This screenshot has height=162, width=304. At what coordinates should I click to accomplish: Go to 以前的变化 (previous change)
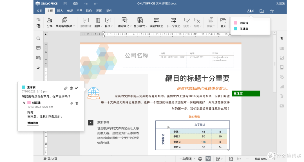(x=156, y=22)
